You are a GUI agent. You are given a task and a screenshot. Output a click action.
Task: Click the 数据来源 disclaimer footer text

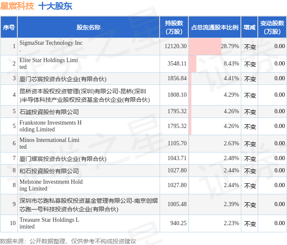(x=68, y=241)
